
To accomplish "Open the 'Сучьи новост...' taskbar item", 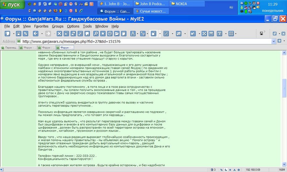I will (152, 11).
